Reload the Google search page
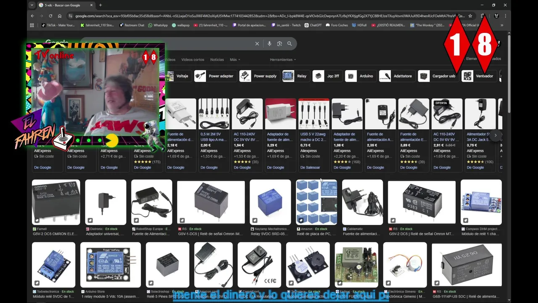Screen dimensions: 538x303 point(50,16)
